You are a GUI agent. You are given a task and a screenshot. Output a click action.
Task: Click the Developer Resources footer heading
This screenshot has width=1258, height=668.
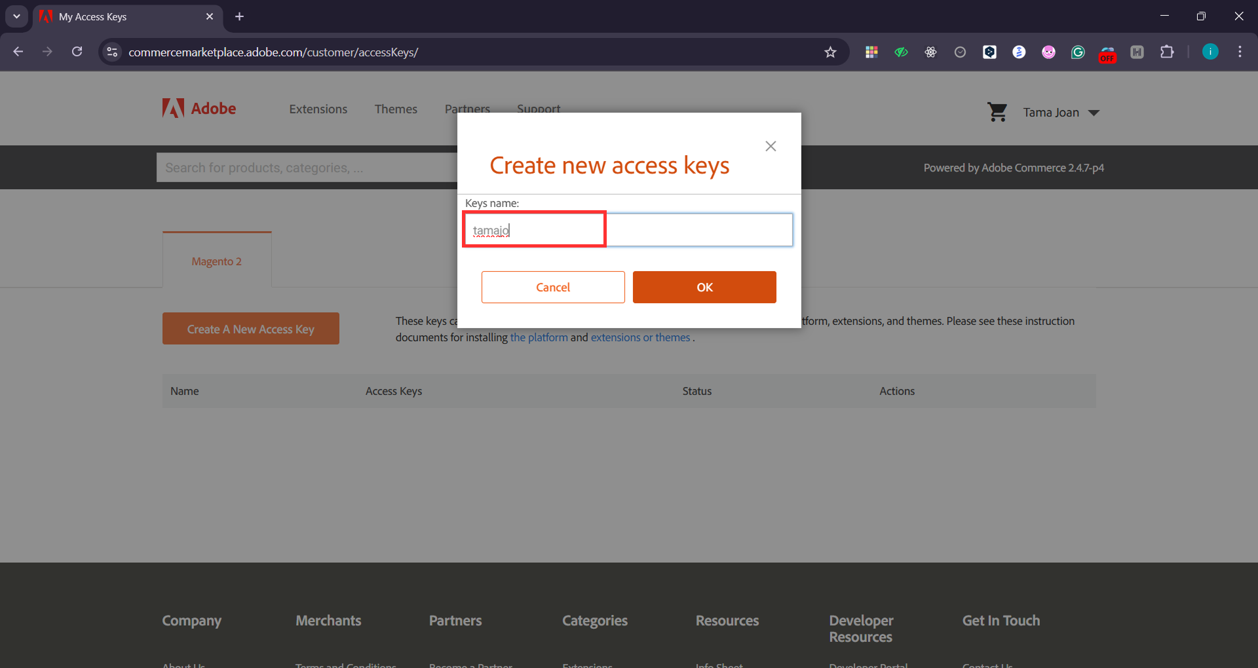tap(861, 629)
